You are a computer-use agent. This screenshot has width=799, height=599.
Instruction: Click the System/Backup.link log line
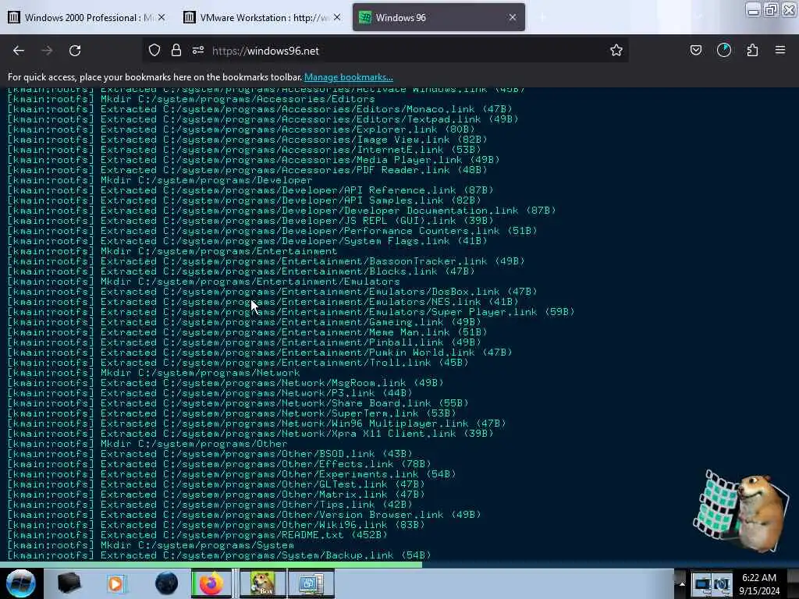coord(219,555)
